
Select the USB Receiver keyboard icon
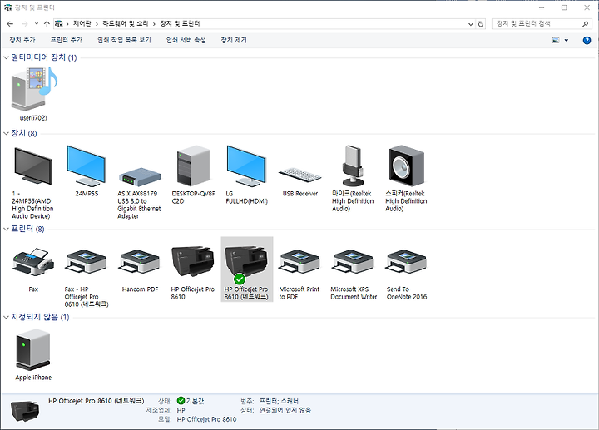[x=299, y=175]
